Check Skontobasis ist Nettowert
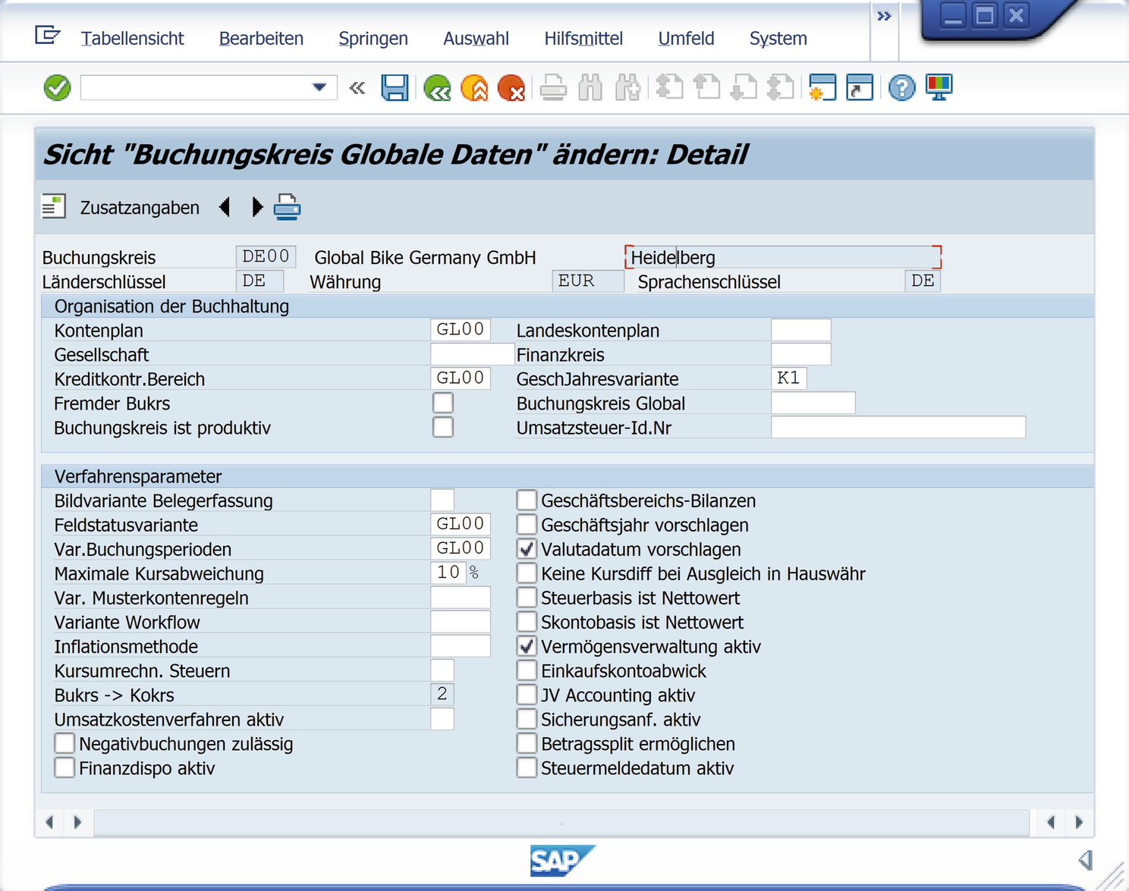 (527, 622)
